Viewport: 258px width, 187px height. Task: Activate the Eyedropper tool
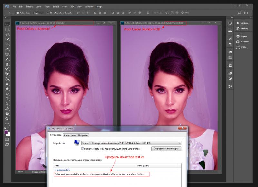[7, 49]
